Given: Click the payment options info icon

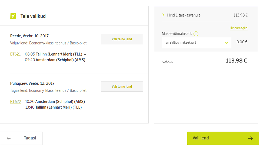Looking at the screenshot, I should (196, 34).
